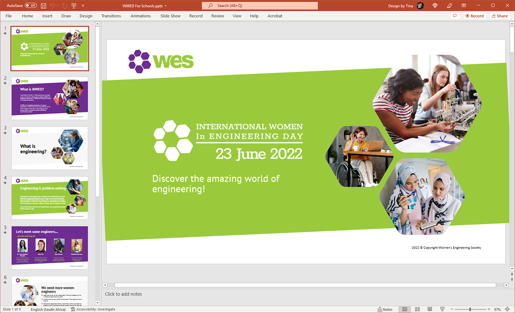Click the Microsoft Premium diamond icon
This screenshot has height=313, width=515.
[x=435, y=6]
